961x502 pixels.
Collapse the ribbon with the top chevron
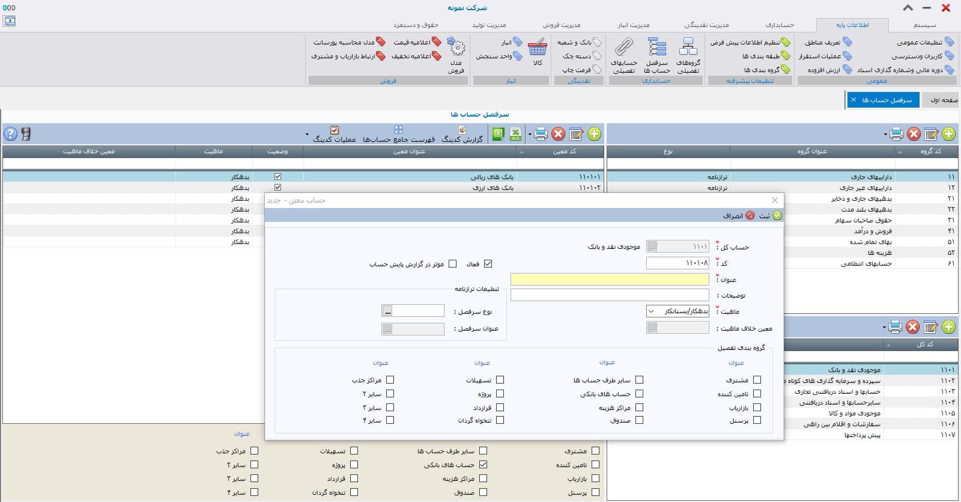(x=908, y=8)
